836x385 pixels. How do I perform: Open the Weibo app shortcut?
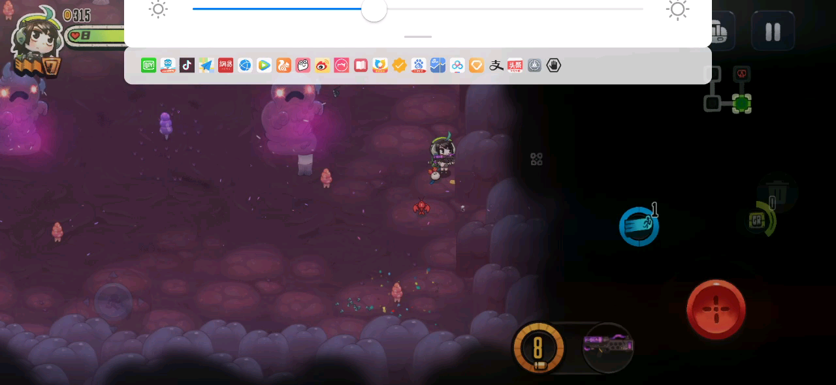(323, 65)
